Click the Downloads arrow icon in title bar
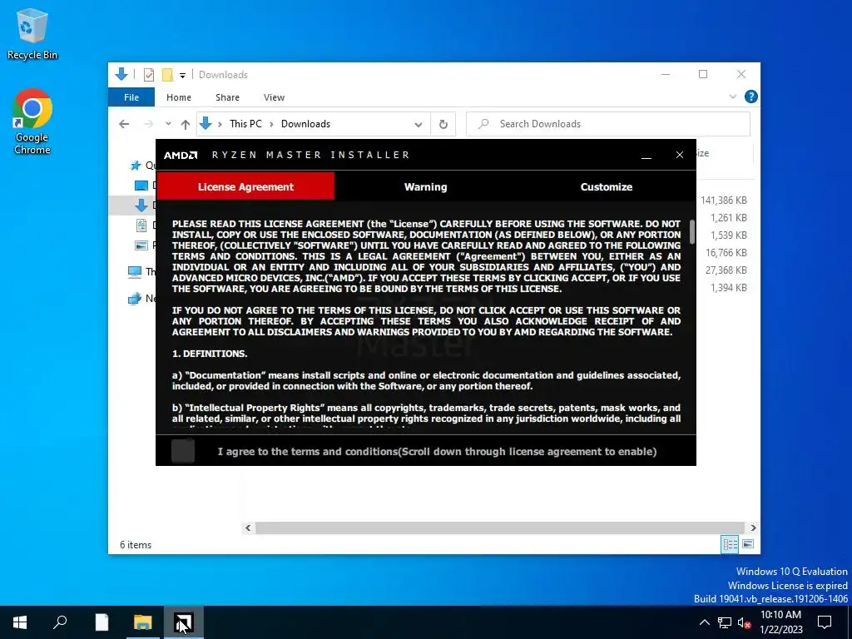852x639 pixels. tap(121, 74)
